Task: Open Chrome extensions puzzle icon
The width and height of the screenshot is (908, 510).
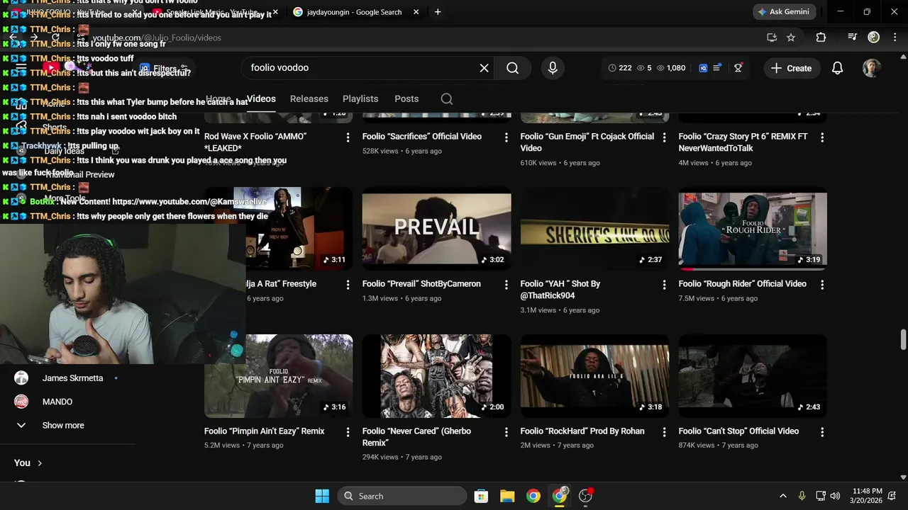Action: pyautogui.click(x=821, y=38)
